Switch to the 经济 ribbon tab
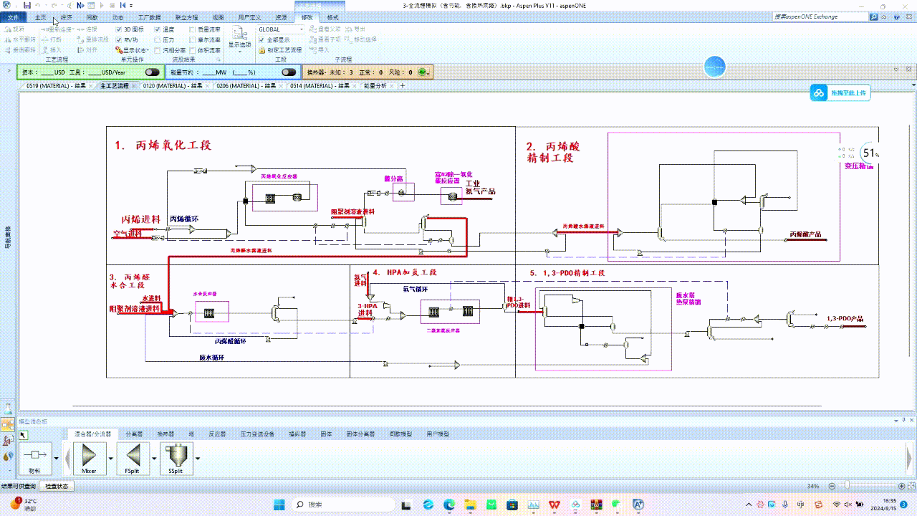 pos(66,16)
